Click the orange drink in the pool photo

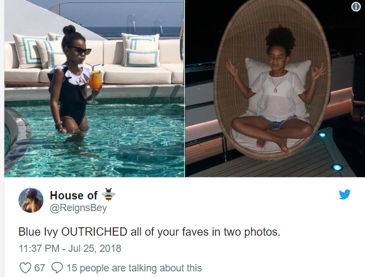(x=95, y=82)
